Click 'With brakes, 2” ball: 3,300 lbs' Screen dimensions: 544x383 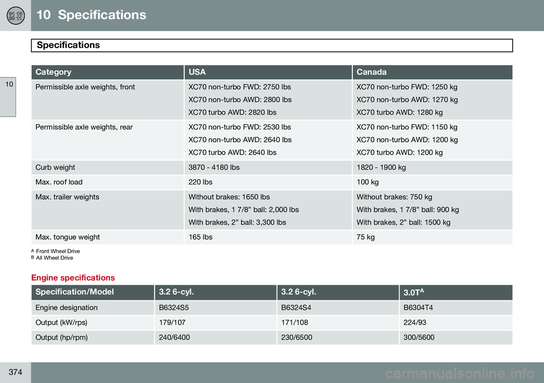pos(237,223)
